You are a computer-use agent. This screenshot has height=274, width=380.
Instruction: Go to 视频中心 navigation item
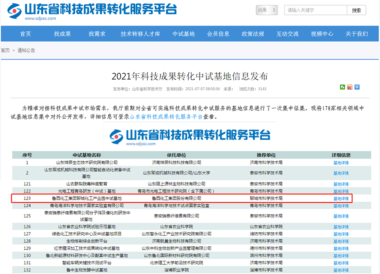(322, 34)
